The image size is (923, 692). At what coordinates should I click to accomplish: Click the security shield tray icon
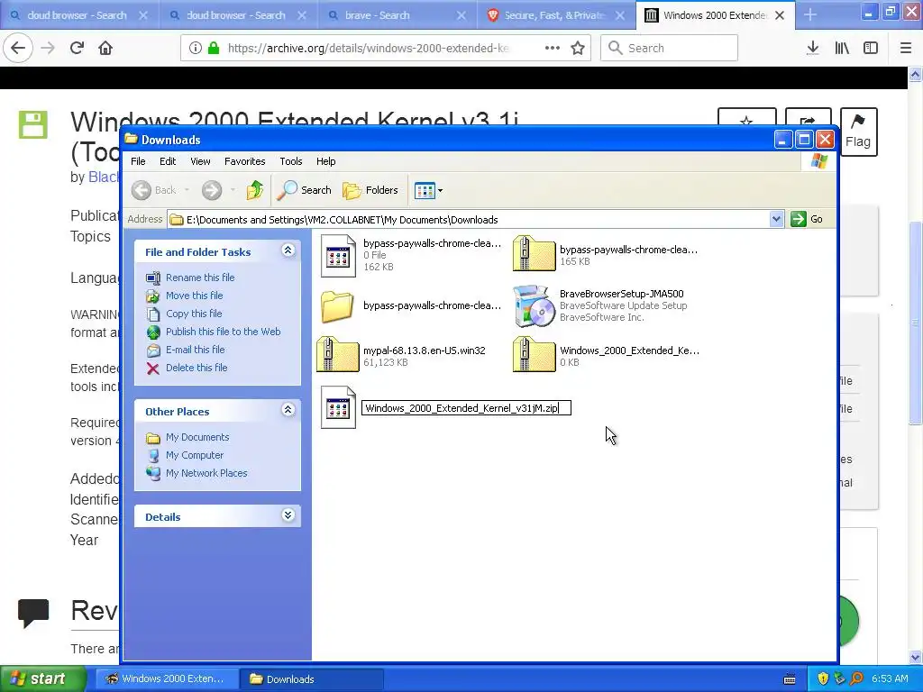coord(823,678)
